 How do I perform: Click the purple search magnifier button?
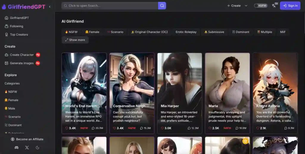point(162,6)
